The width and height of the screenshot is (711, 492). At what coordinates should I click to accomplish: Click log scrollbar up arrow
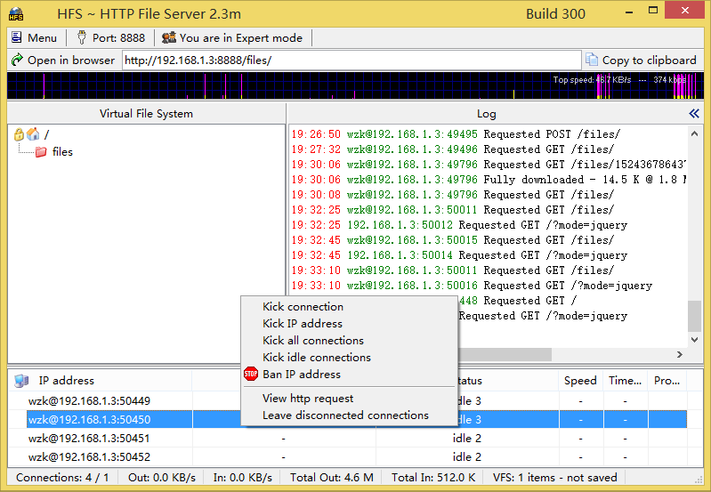pyautogui.click(x=694, y=133)
